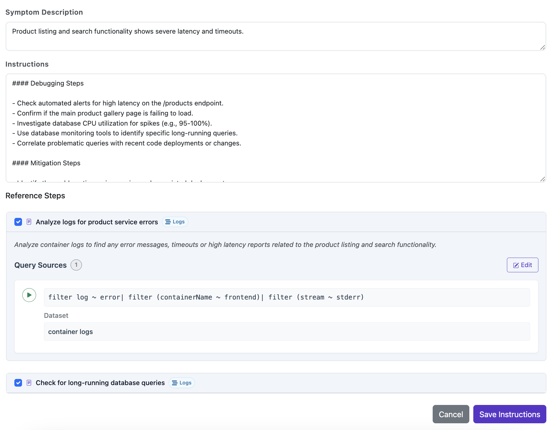Click the line 'Confirm if the main product gallery page'

tap(103, 113)
